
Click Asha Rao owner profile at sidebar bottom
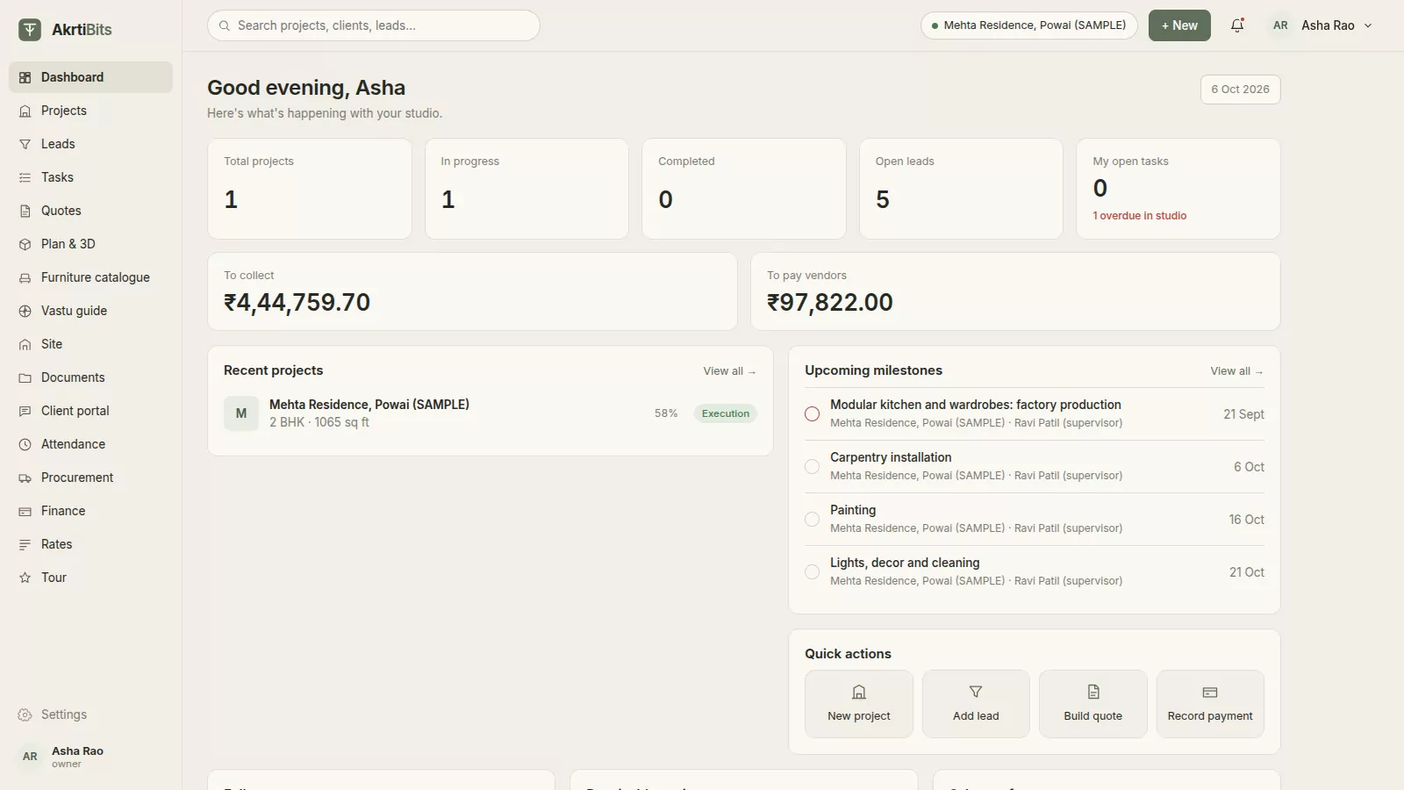90,757
